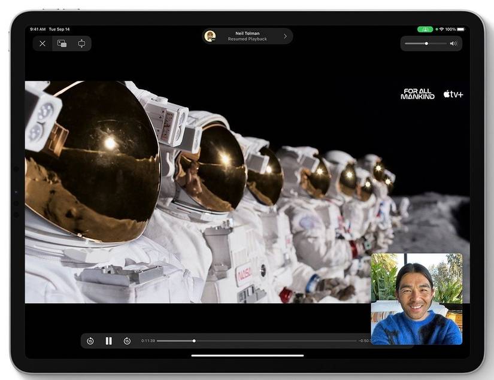Tap the home indicator bar
The image size is (494, 380).
pyautogui.click(x=247, y=355)
